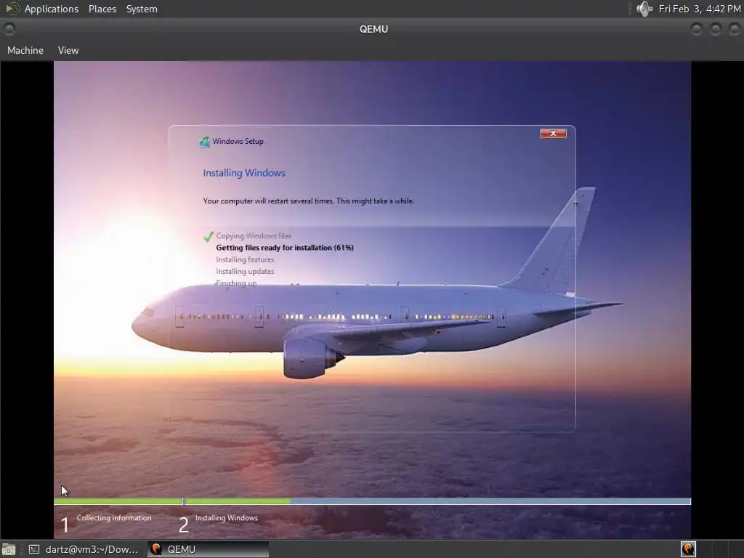The image size is (744, 558).
Task: Minimize the QEMU window
Action: [697, 29]
